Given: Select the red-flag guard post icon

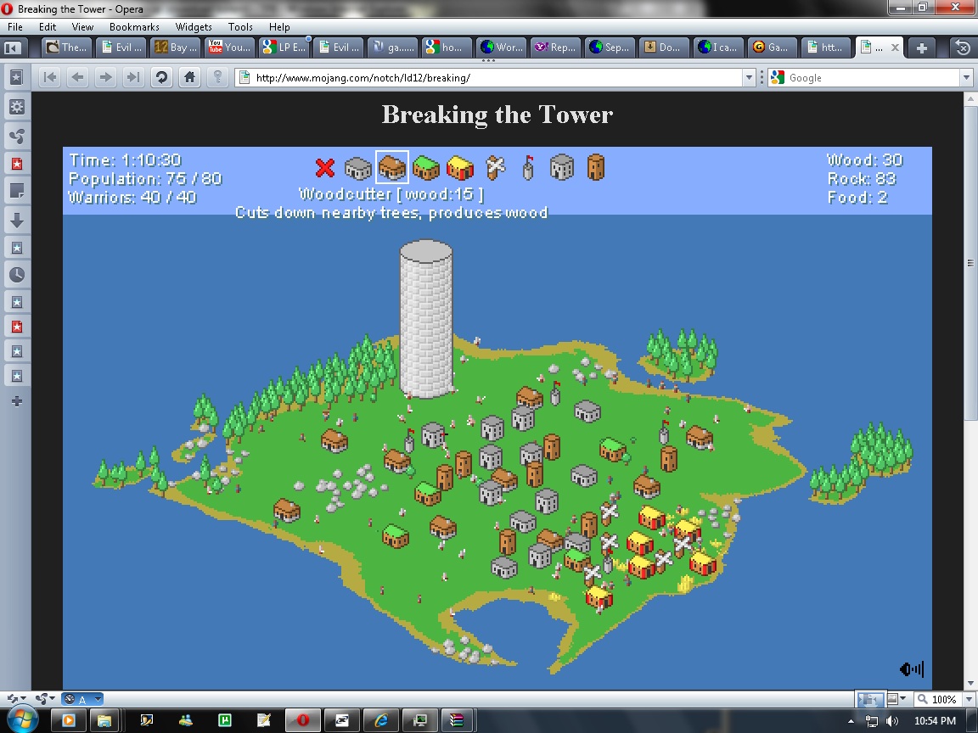Looking at the screenshot, I should tap(527, 167).
